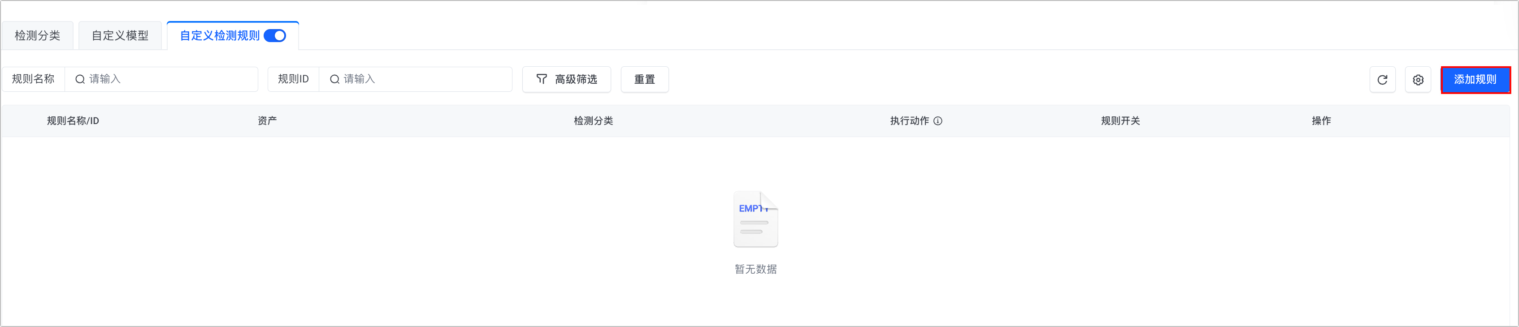This screenshot has height=327, width=1519.
Task: Click the 规则开关 column header
Action: [x=1120, y=121]
